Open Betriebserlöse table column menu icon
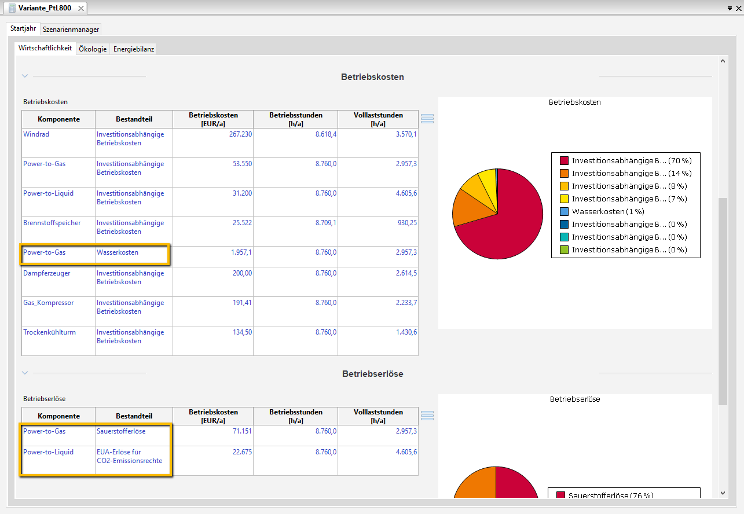Screen dimensions: 744x514 pos(427,416)
